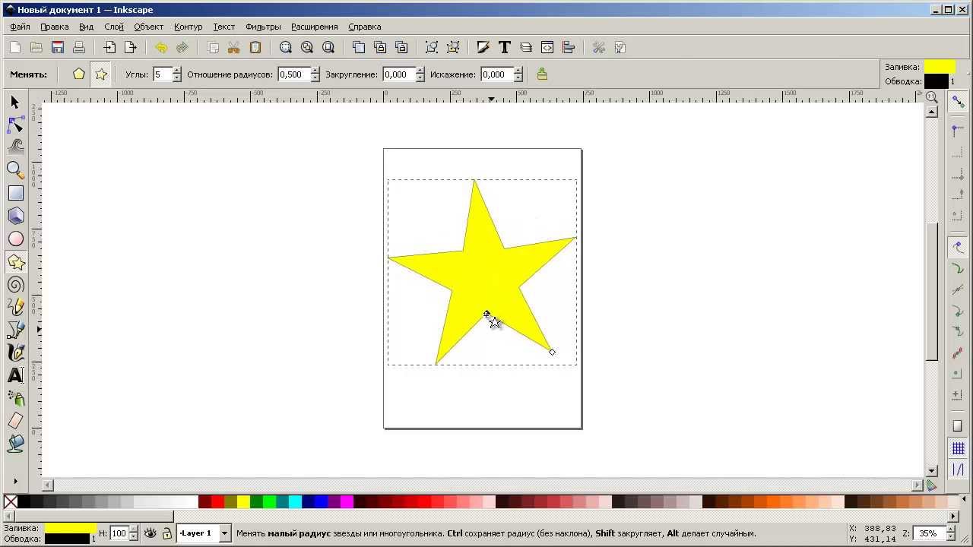
Task: Click the Paste clipboard icon
Action: point(255,47)
